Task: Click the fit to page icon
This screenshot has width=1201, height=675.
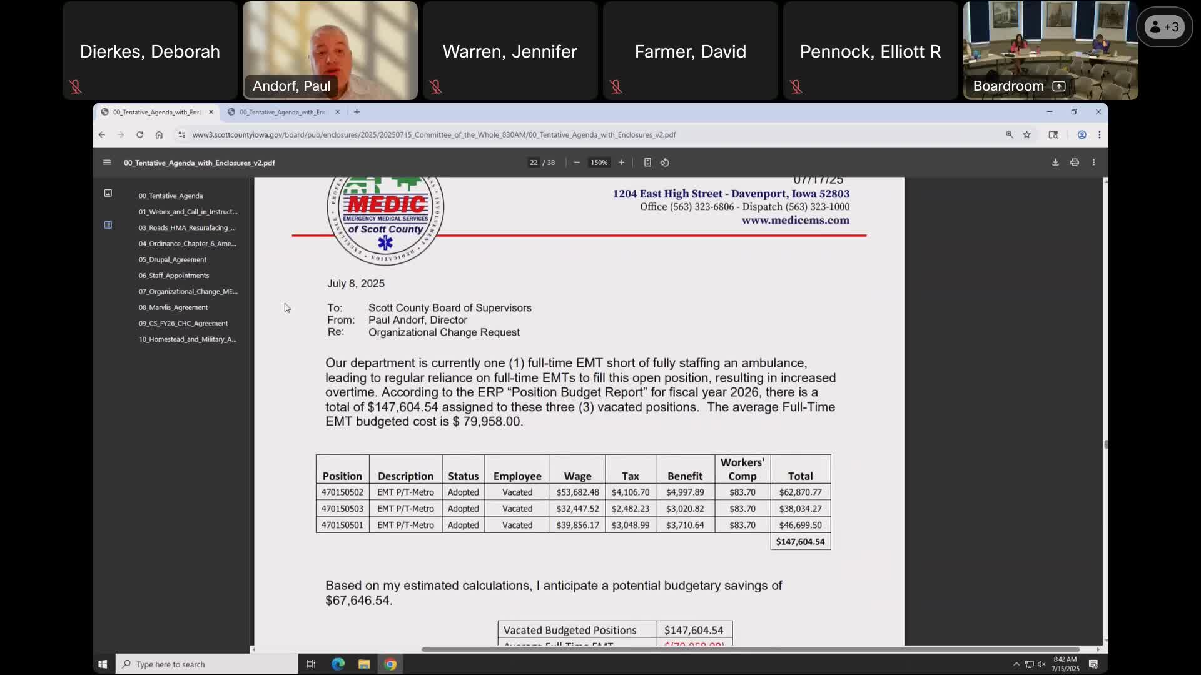Action: [x=647, y=162]
